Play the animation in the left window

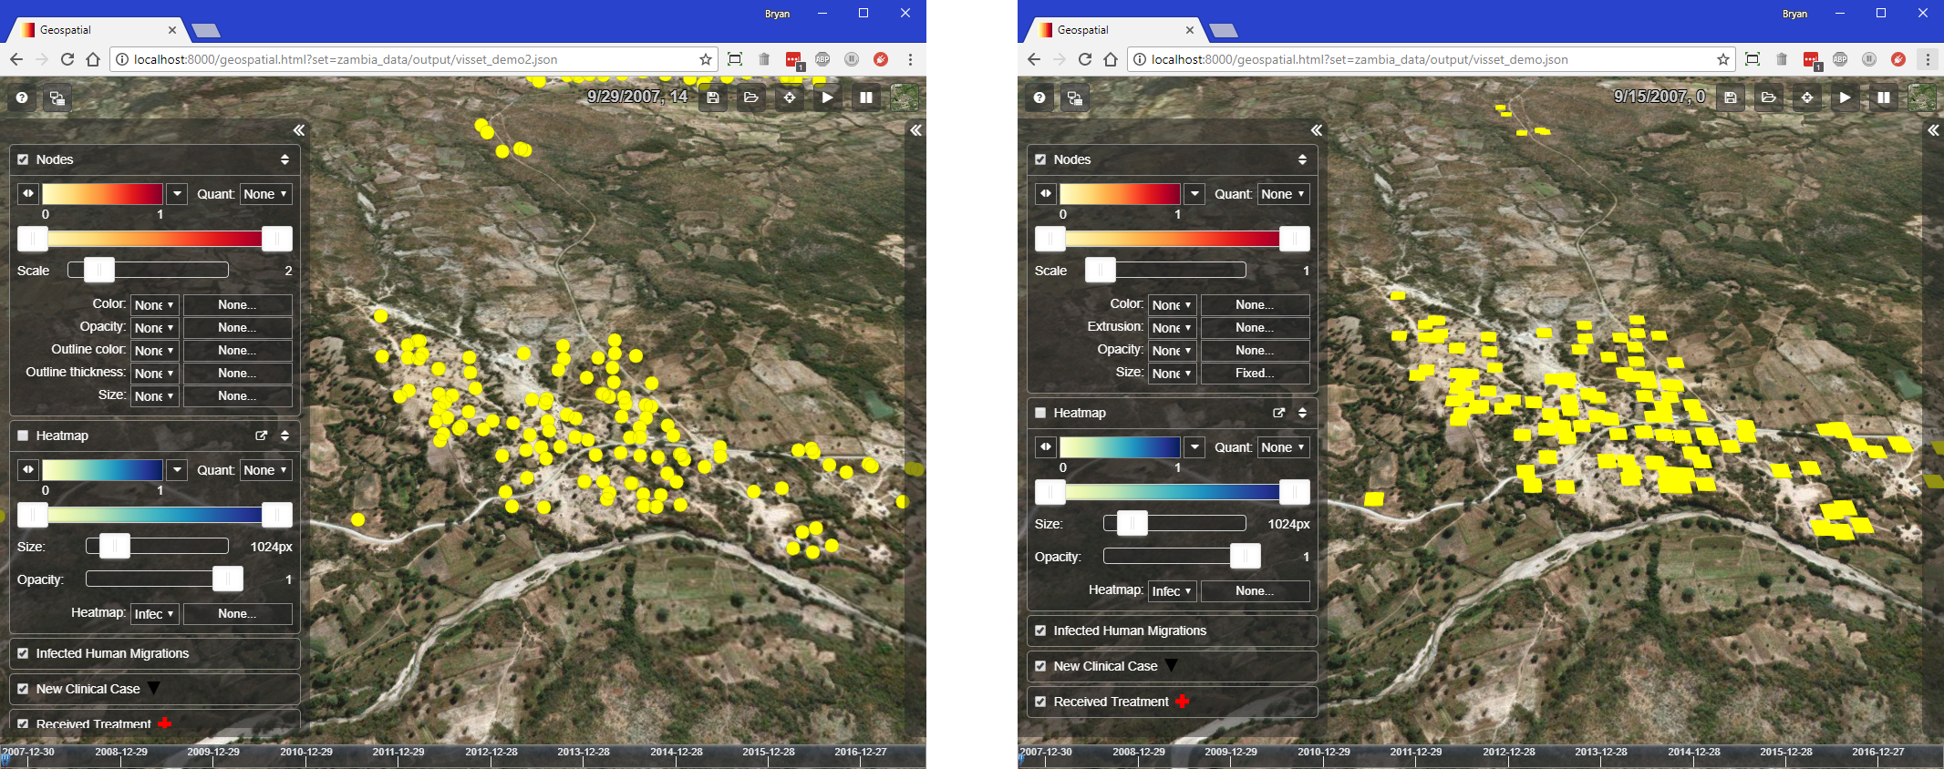coord(828,97)
